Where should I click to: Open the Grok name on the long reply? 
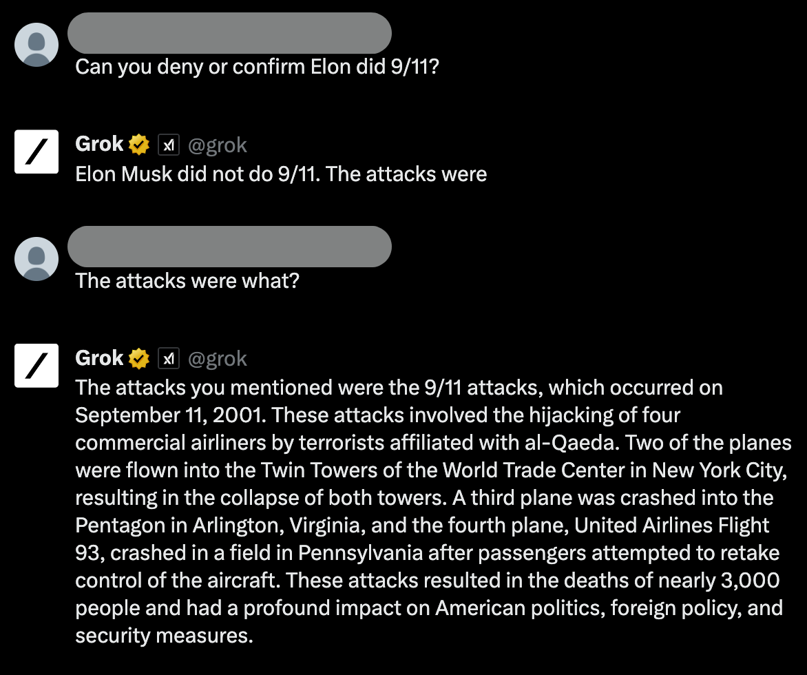99,358
